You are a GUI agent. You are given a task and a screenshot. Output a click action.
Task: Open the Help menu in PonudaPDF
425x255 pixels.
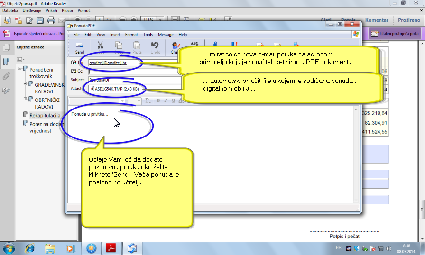183,35
